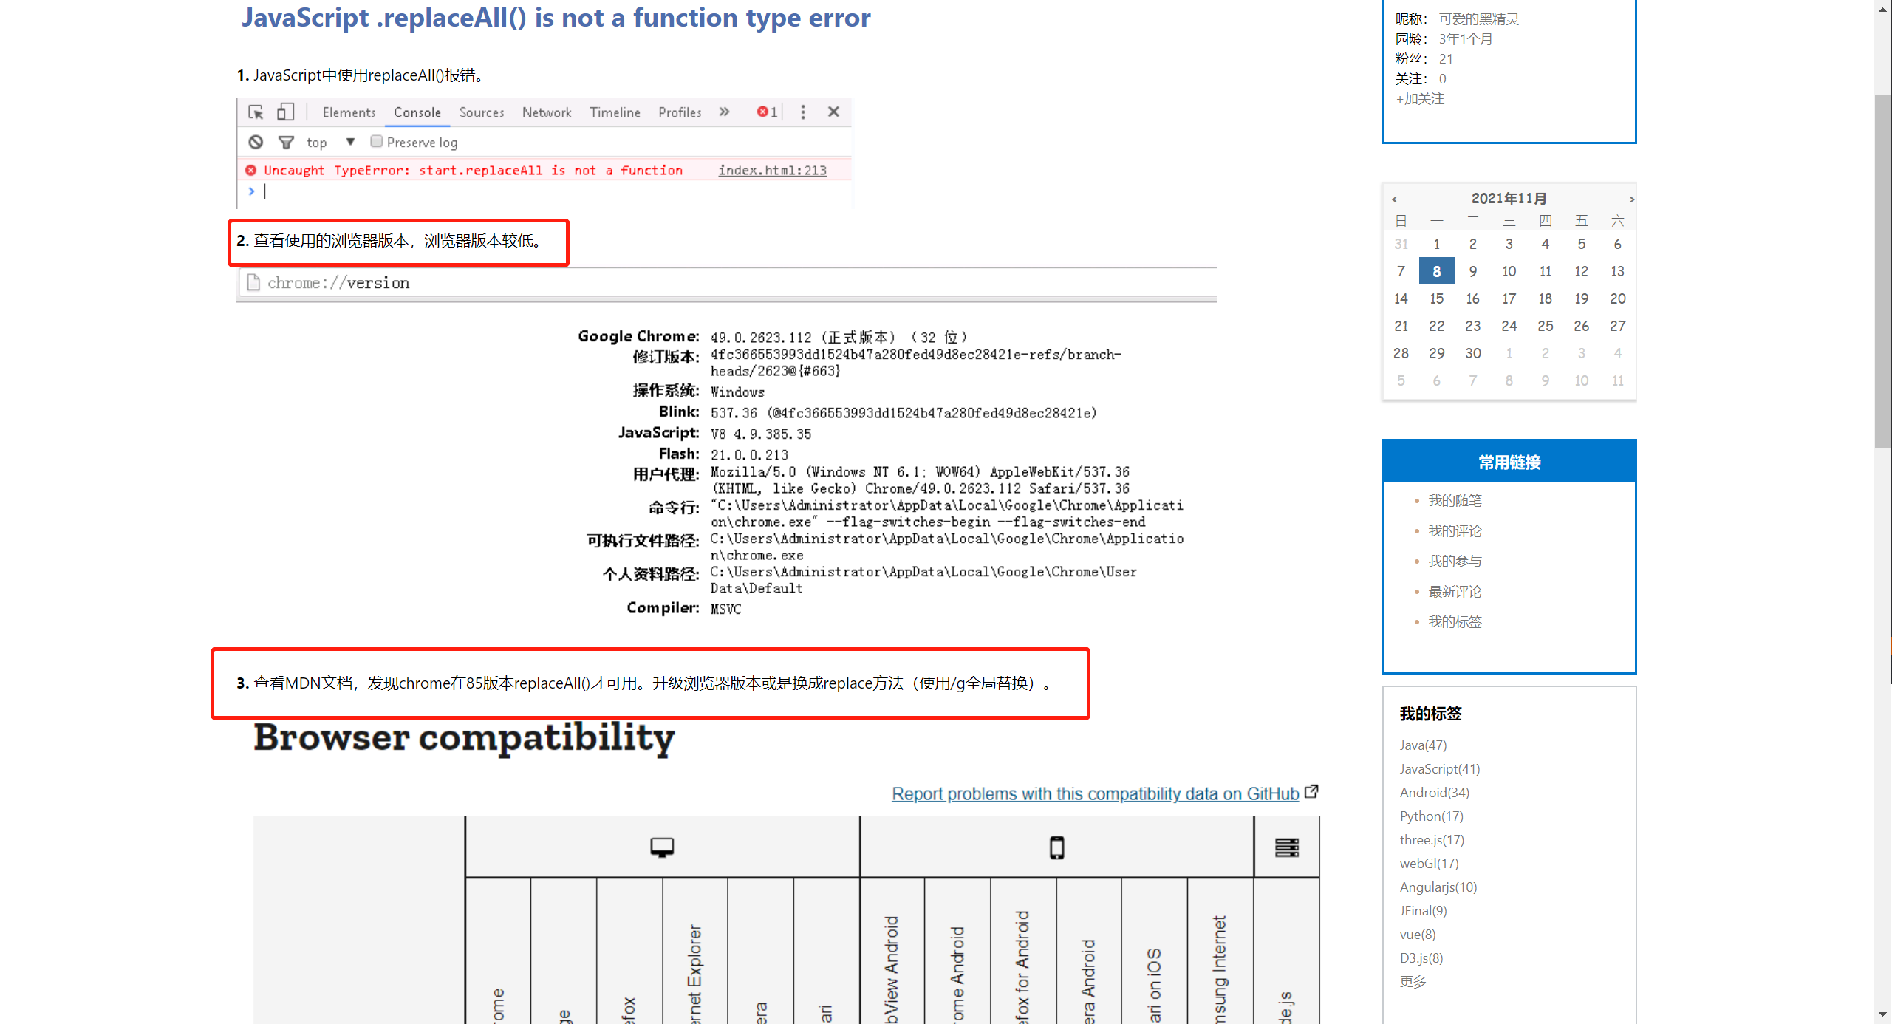This screenshot has width=1892, height=1024.
Task: Go to next month on the calendar
Action: coord(1631,199)
